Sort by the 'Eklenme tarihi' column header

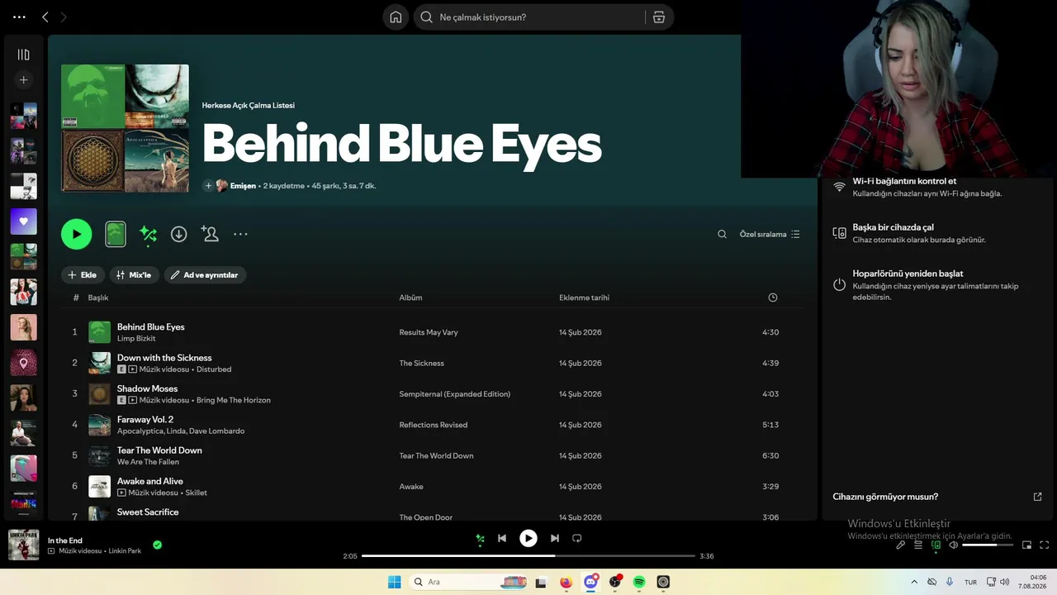[x=584, y=297]
